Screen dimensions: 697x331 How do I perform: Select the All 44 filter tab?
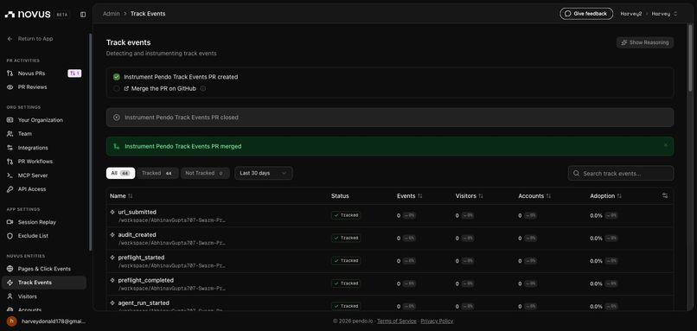click(x=120, y=173)
